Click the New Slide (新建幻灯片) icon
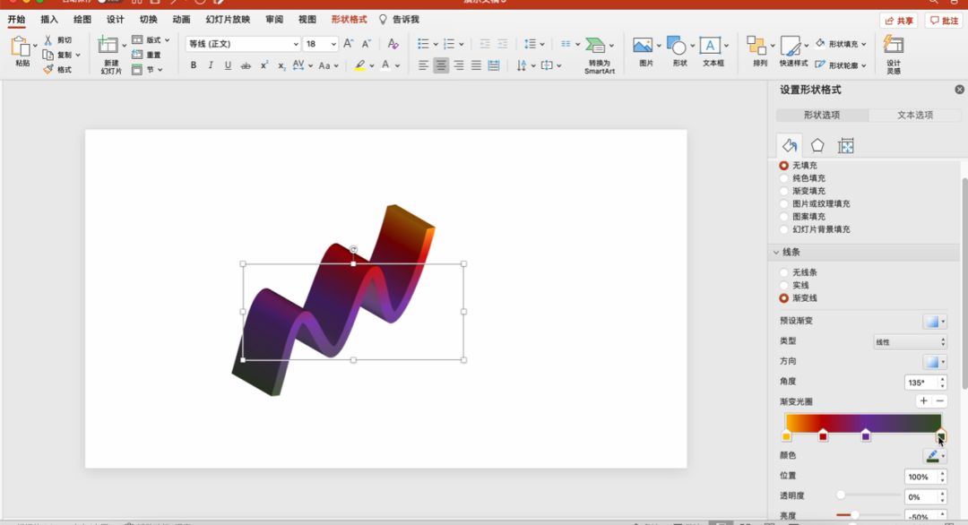 (x=108, y=45)
